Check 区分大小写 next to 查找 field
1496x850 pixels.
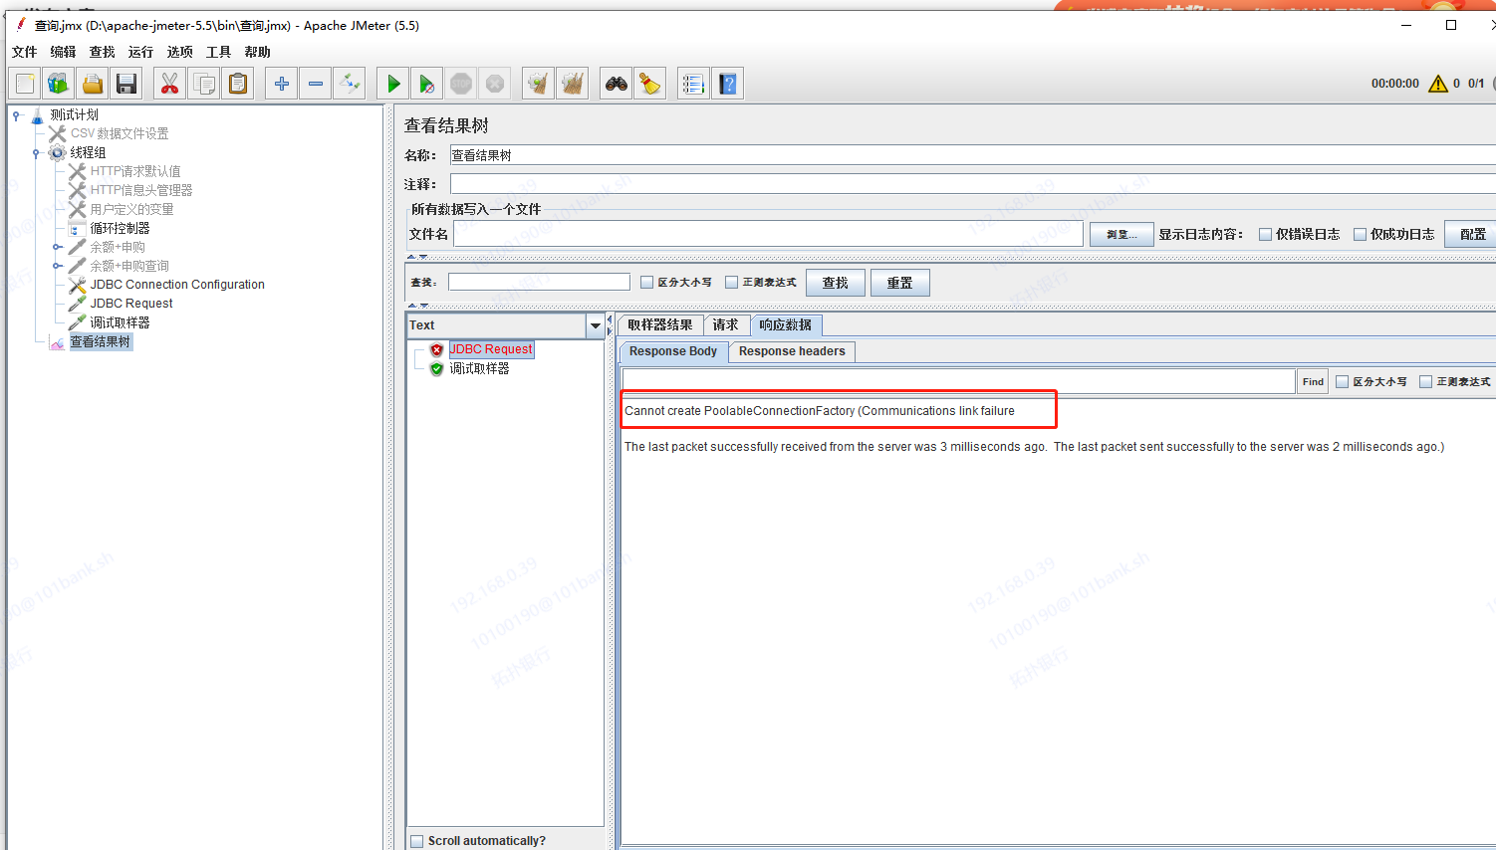(x=646, y=282)
